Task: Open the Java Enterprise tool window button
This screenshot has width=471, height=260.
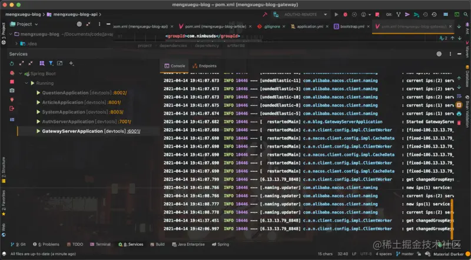Action: coord(188,244)
